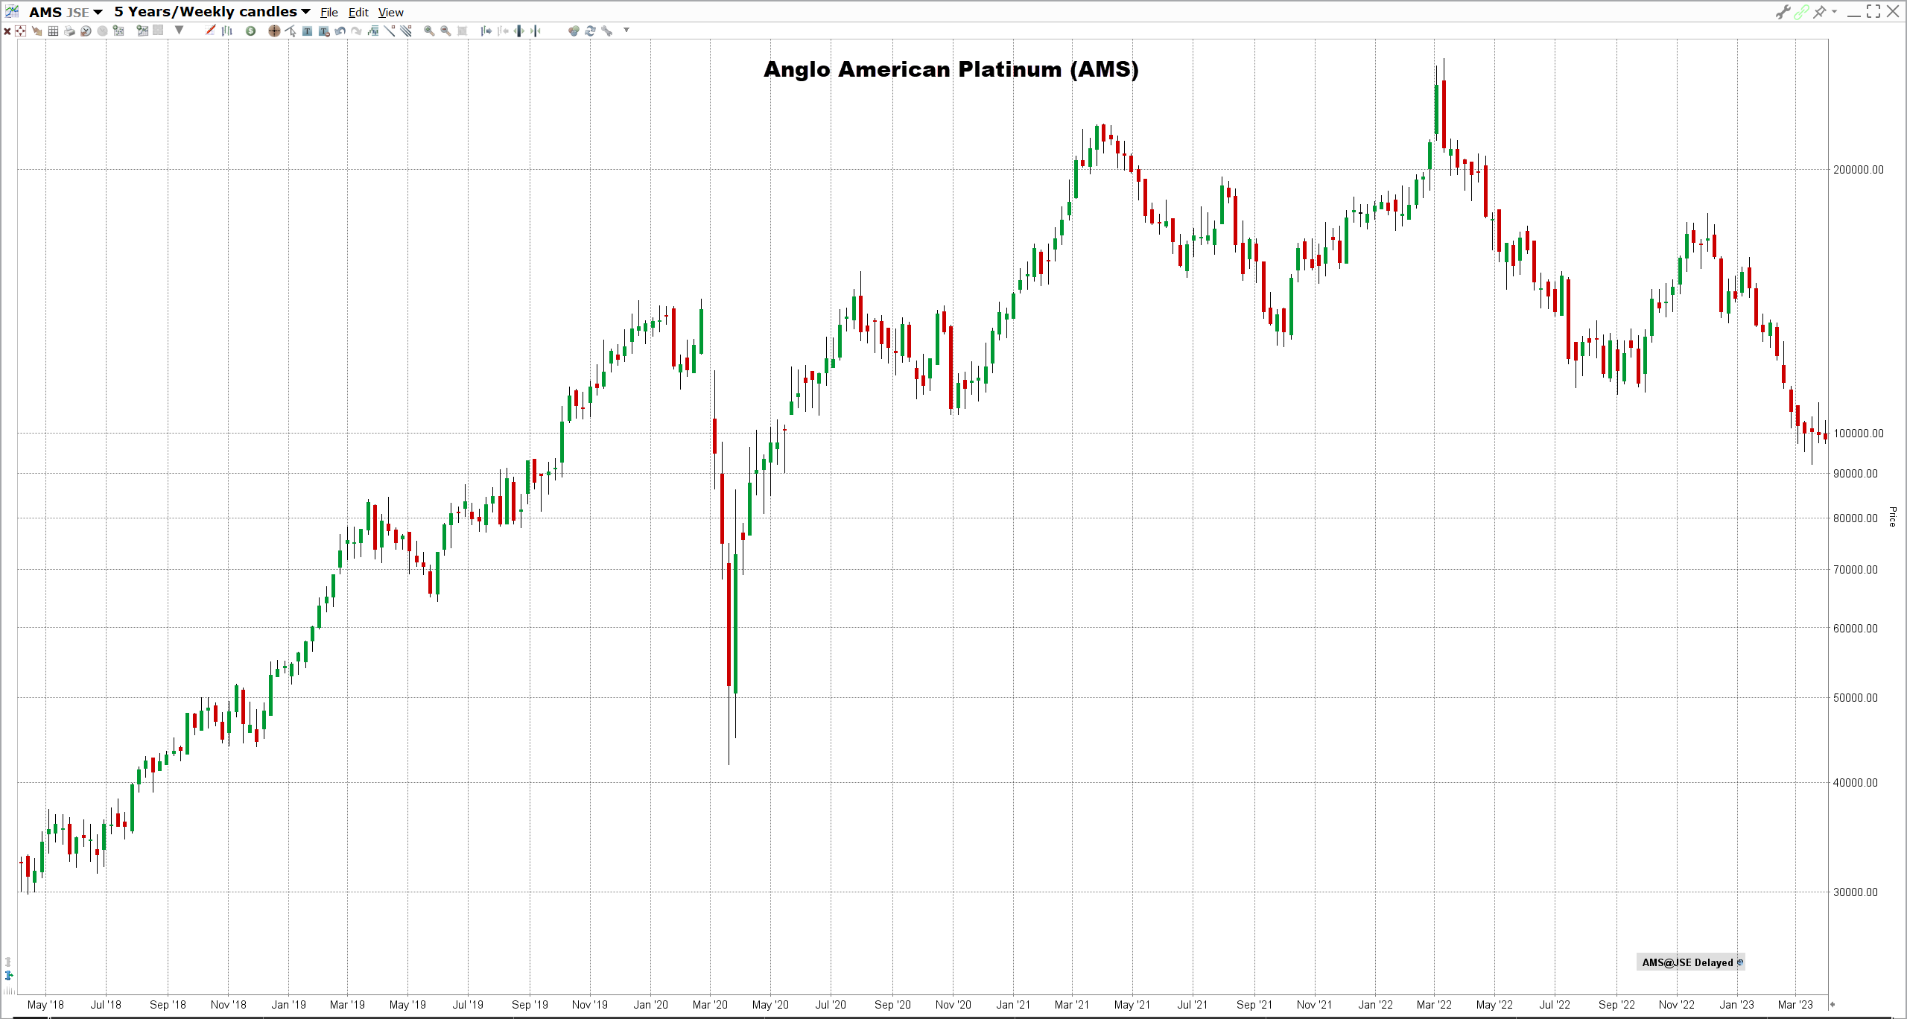Click the blue arrow icon at bottom-left corner

pyautogui.click(x=8, y=975)
